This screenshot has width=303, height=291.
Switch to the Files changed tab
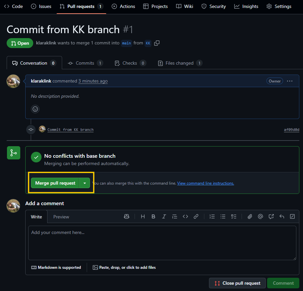(x=180, y=63)
